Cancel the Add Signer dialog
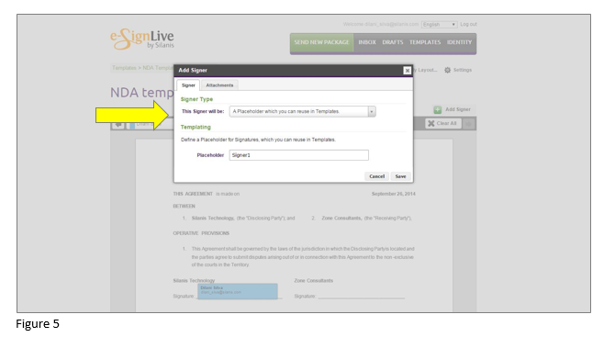The image size is (615, 337). pyautogui.click(x=377, y=176)
